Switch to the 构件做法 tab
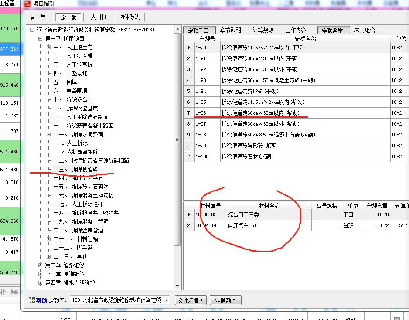Viewport: 409px width, 320px height. pyautogui.click(x=129, y=17)
